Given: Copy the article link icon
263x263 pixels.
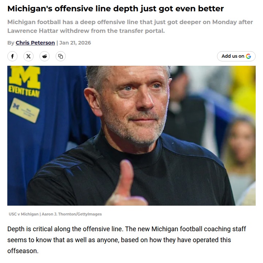Looking at the screenshot, I should point(61,56).
